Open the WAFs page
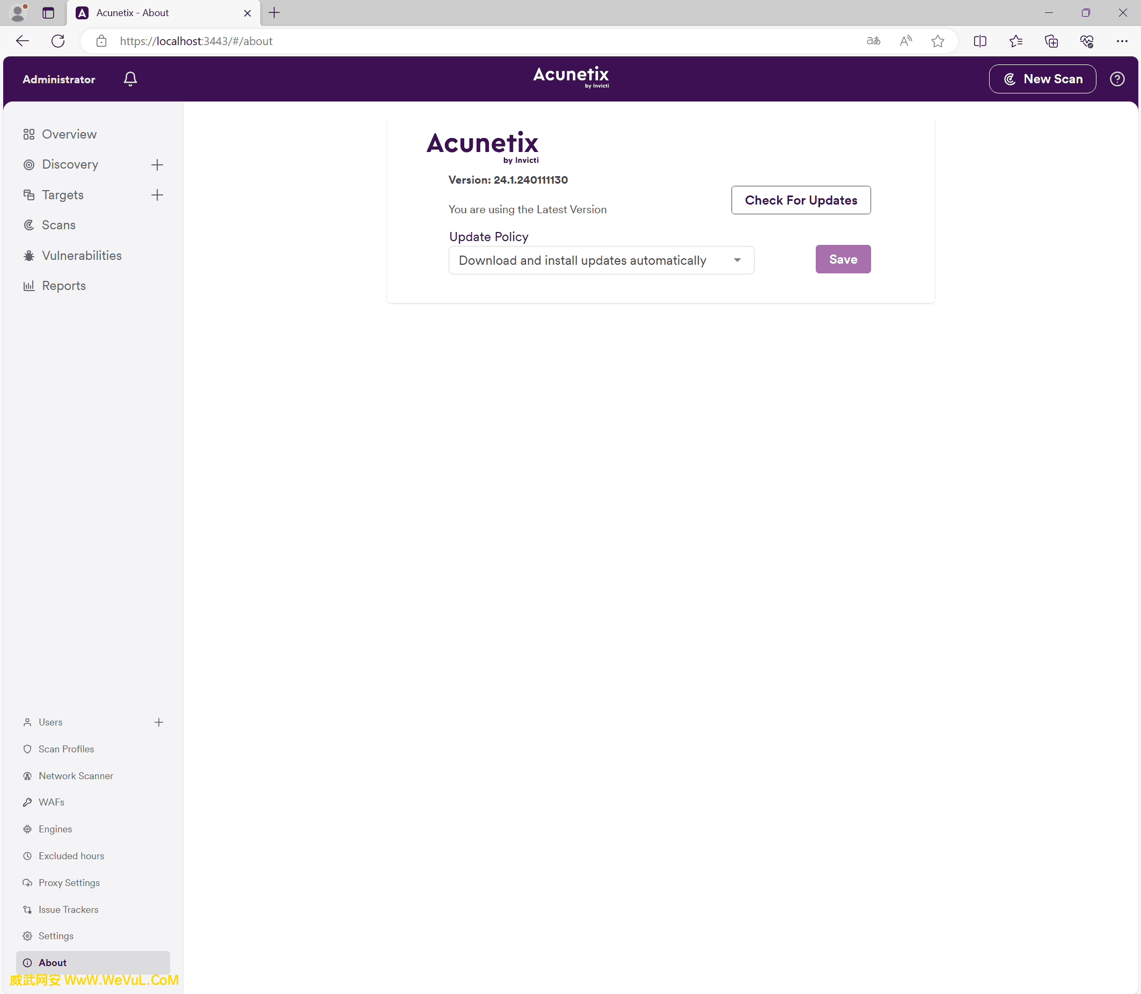Screen dimensions: 1141x994 (x=43, y=802)
